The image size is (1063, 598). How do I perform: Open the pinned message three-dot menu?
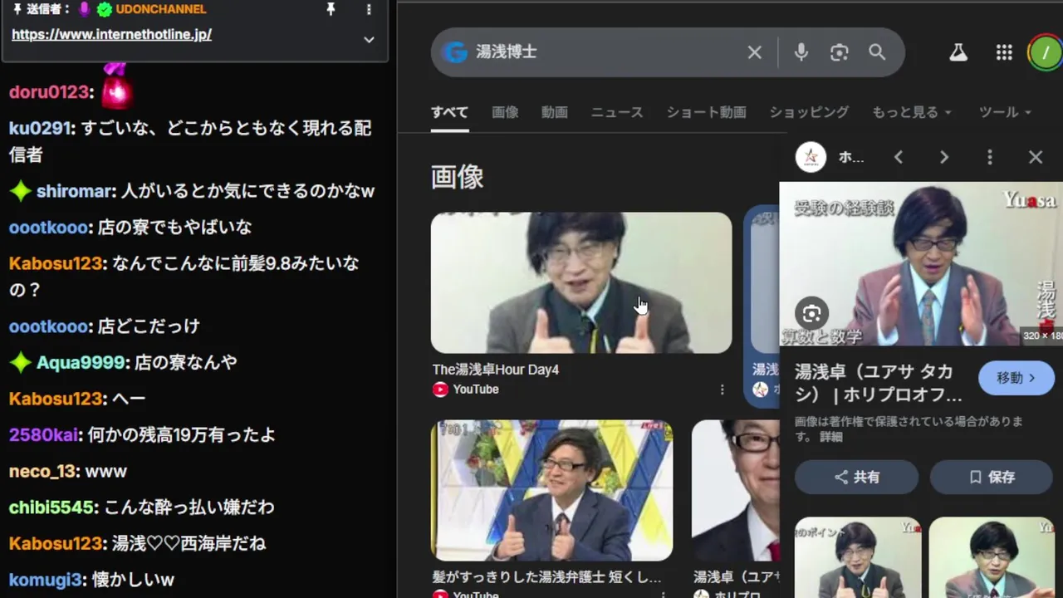369,9
